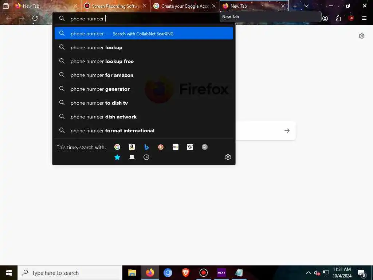Close the active New Tab tab
373x280 pixels.
coord(283,6)
